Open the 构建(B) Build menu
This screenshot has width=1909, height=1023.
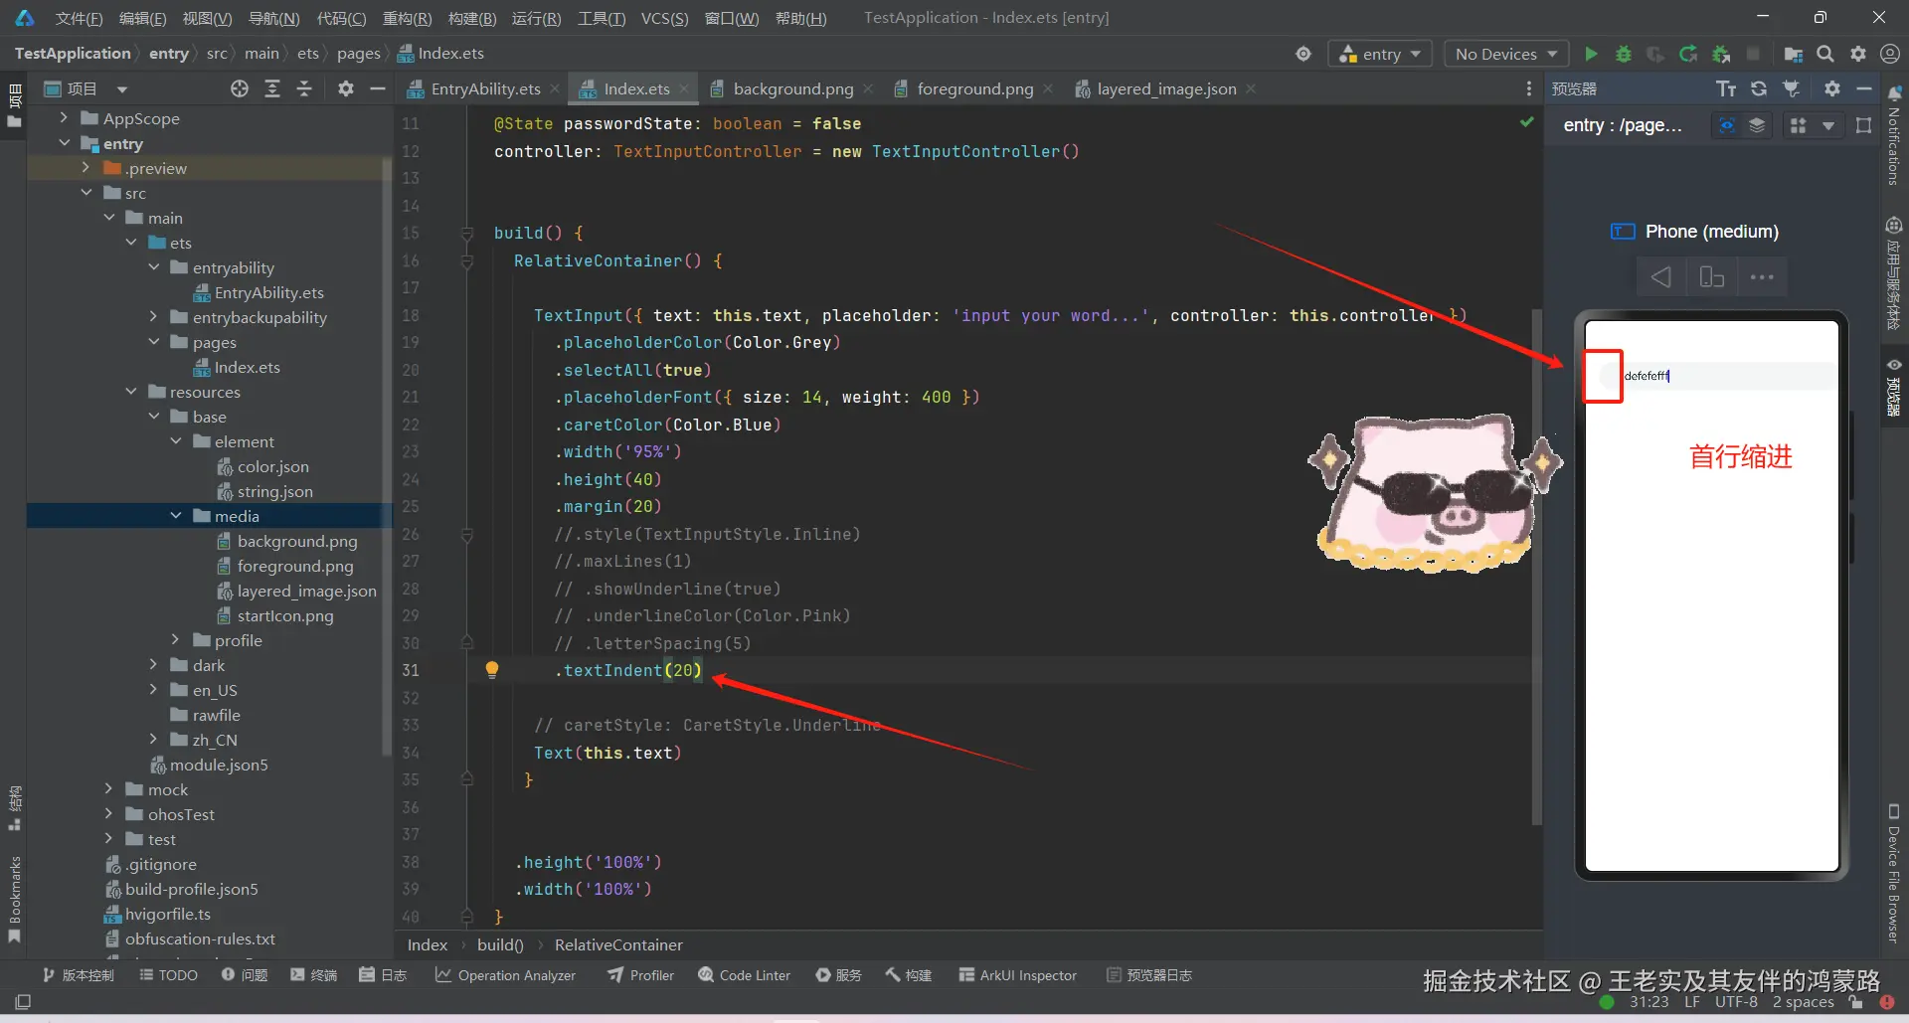pyautogui.click(x=471, y=18)
